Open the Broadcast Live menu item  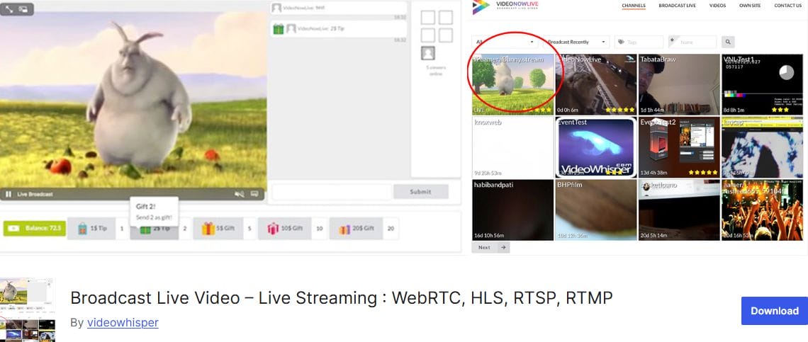[677, 6]
